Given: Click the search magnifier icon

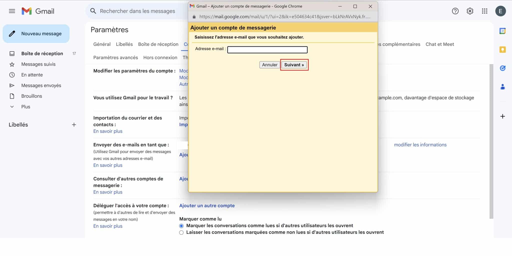Looking at the screenshot, I should click(93, 11).
